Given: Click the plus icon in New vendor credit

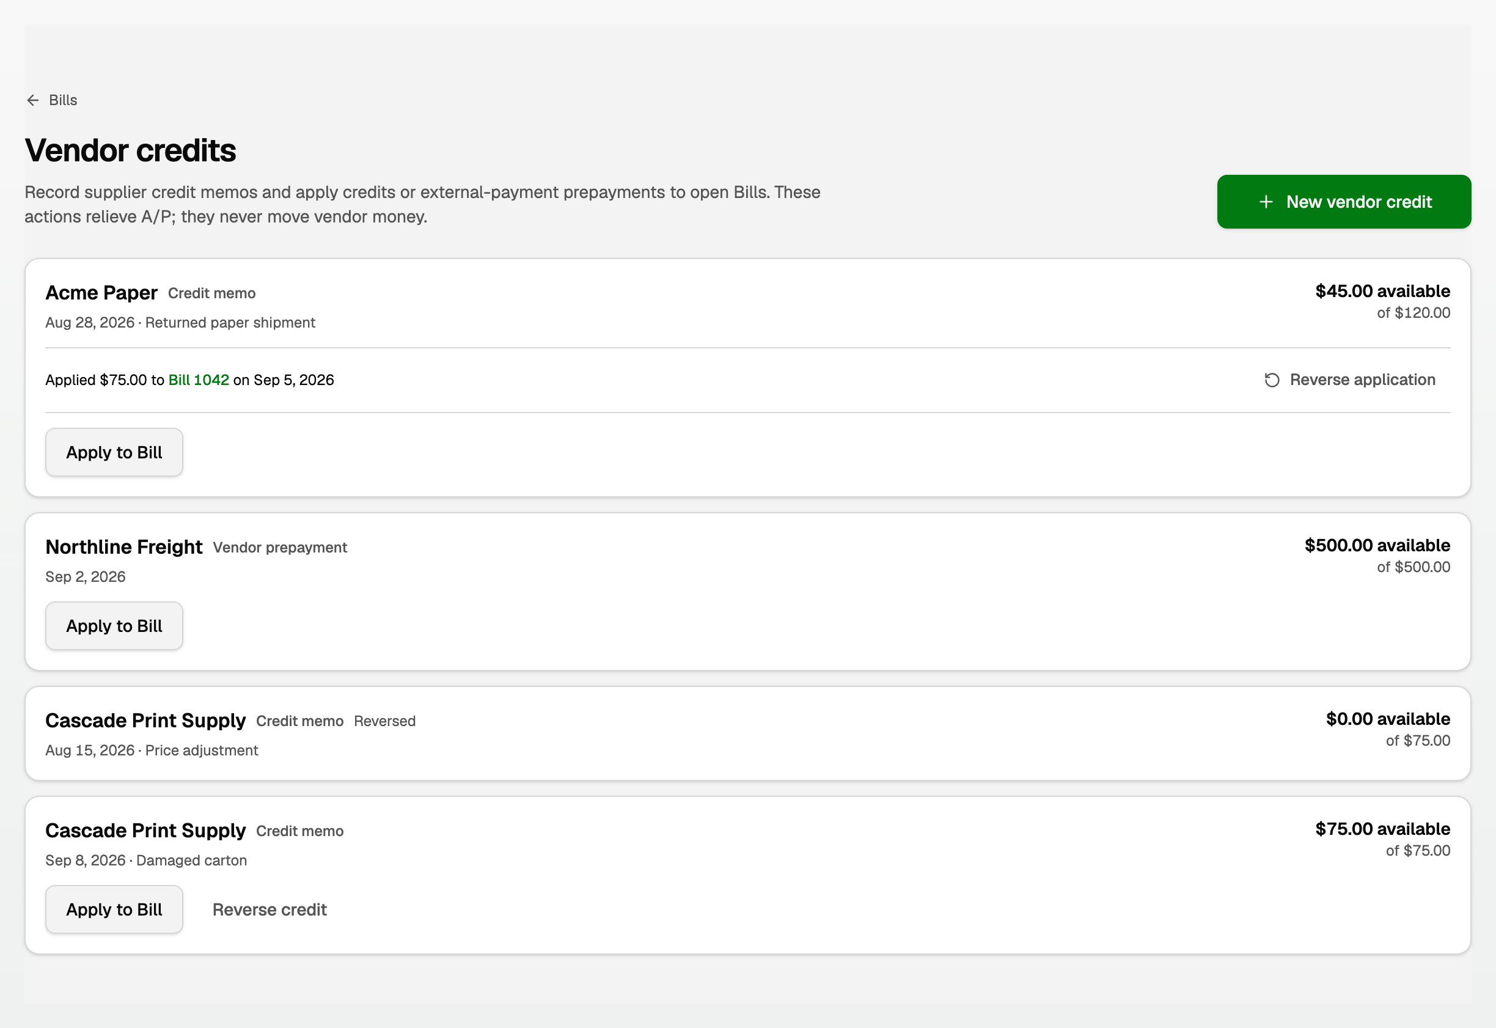Looking at the screenshot, I should (1266, 202).
